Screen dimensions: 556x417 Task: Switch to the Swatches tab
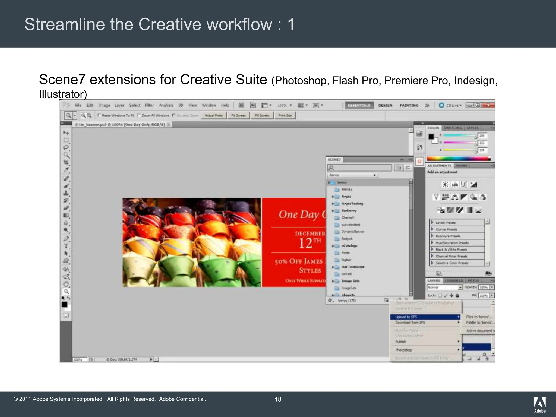pos(453,128)
